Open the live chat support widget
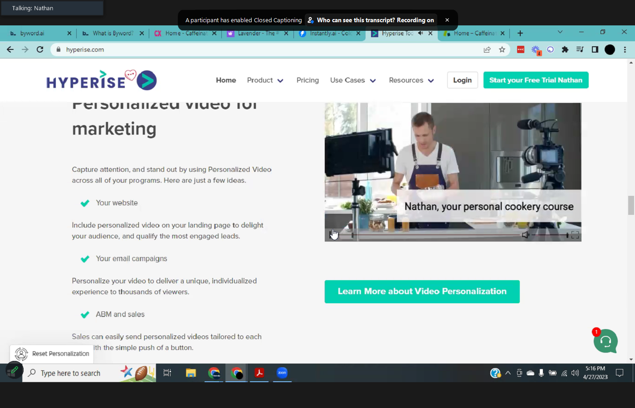 pos(605,341)
